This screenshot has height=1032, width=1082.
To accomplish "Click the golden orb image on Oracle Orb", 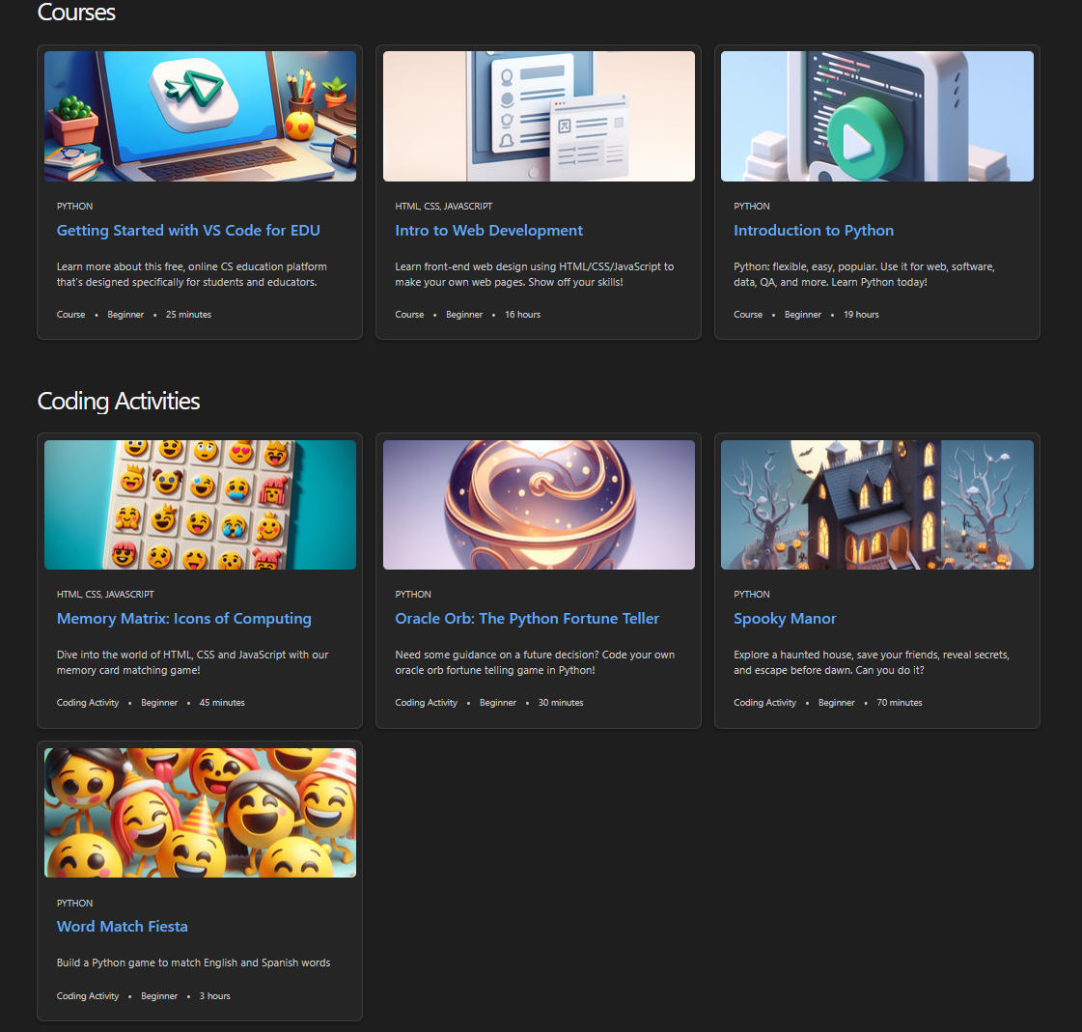I will click(x=538, y=504).
